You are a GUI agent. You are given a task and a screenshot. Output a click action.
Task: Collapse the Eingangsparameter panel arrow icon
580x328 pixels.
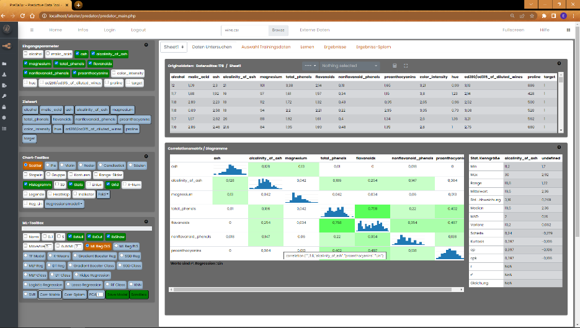[146, 45]
